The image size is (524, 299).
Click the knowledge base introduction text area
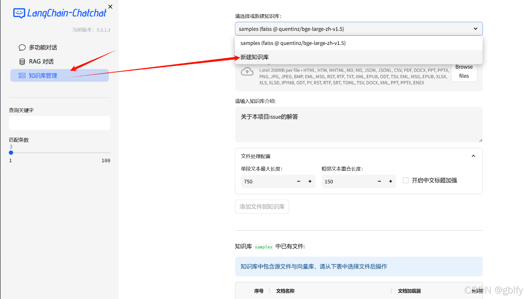click(x=358, y=124)
